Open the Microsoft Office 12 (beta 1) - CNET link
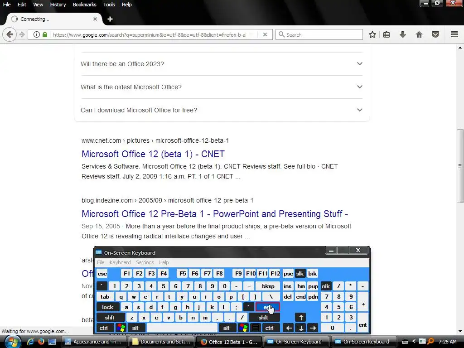This screenshot has height=348, width=464. (153, 154)
